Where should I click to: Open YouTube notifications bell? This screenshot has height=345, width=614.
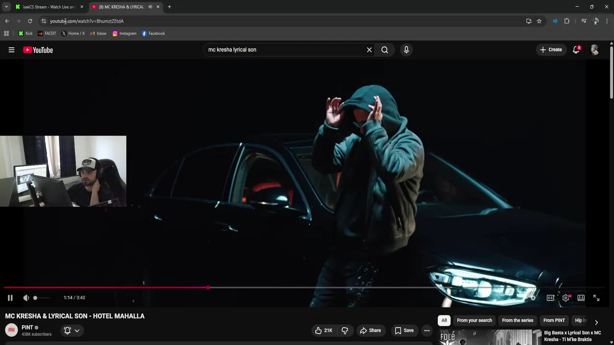tap(576, 50)
